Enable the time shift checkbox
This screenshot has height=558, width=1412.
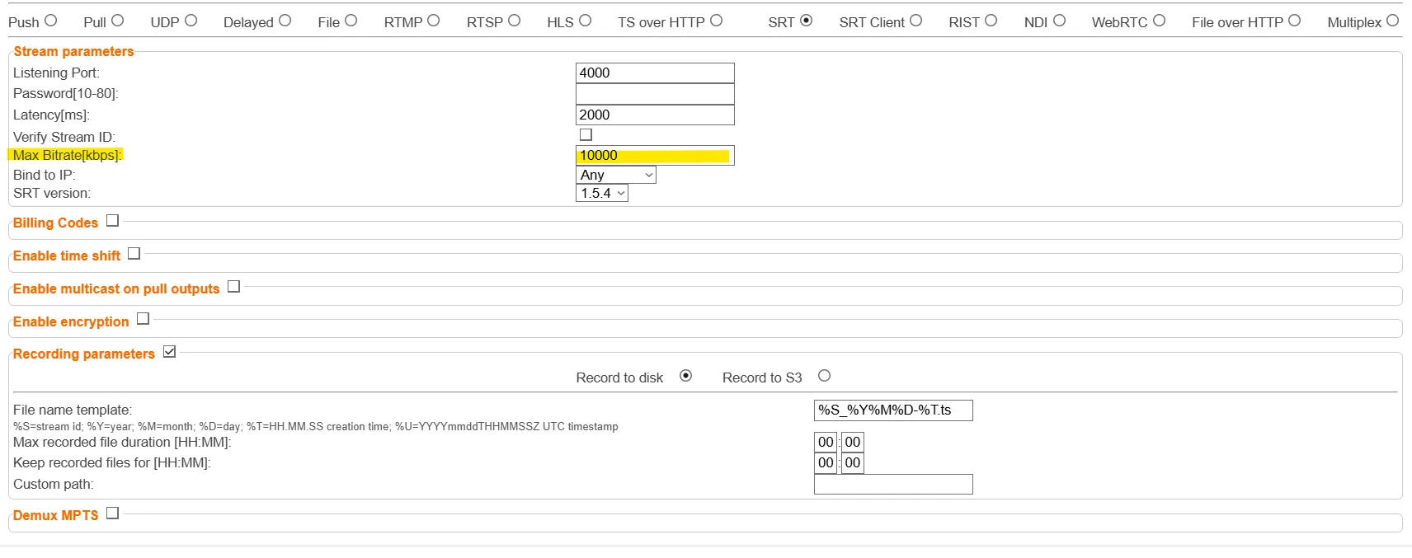pos(134,254)
